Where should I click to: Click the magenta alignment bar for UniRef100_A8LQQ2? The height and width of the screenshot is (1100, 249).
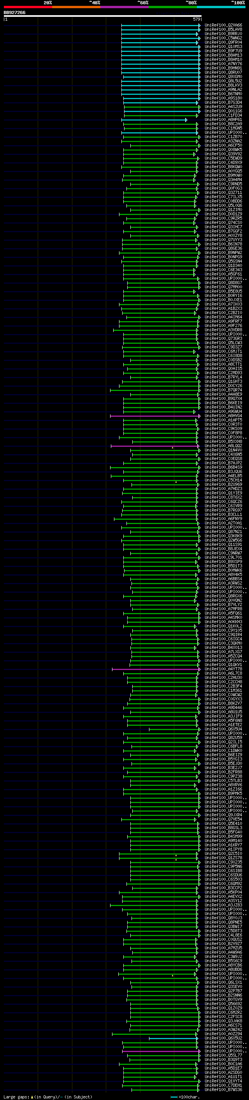[155, 446]
